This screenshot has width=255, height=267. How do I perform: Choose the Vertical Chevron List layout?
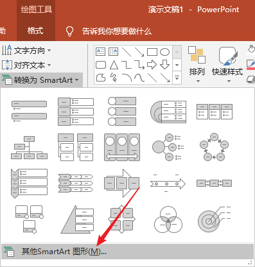(x=29, y=184)
